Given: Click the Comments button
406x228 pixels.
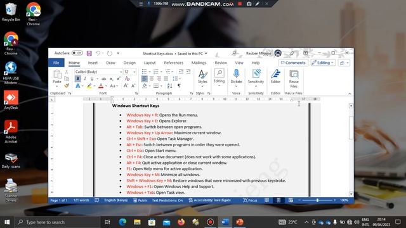Looking at the screenshot, I should [x=293, y=63].
